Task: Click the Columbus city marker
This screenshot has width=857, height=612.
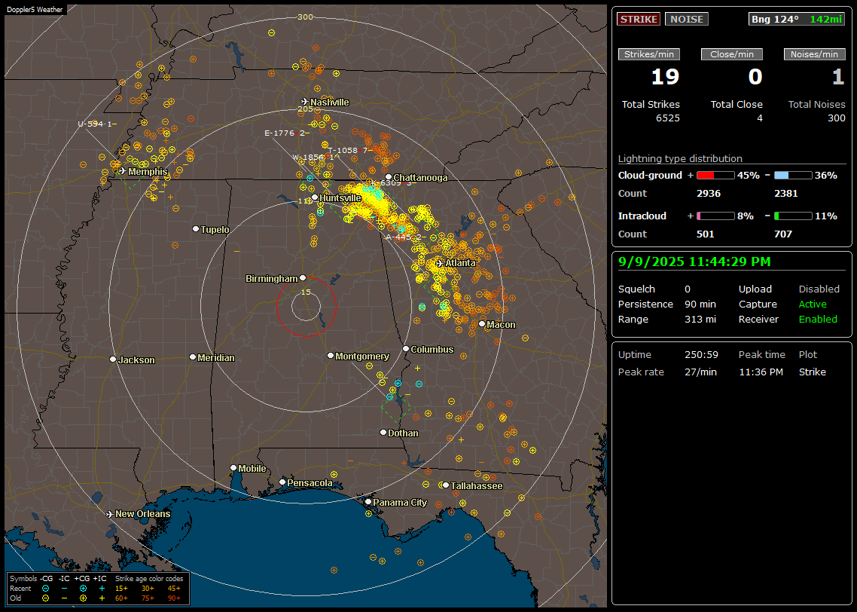Action: 406,348
